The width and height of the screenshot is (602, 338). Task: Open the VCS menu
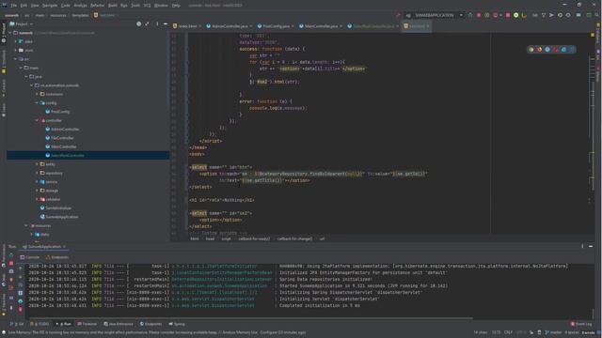147,6
